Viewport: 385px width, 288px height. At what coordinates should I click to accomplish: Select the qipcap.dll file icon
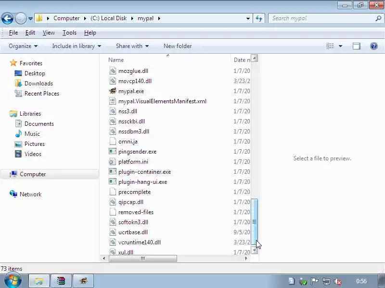[113, 202]
